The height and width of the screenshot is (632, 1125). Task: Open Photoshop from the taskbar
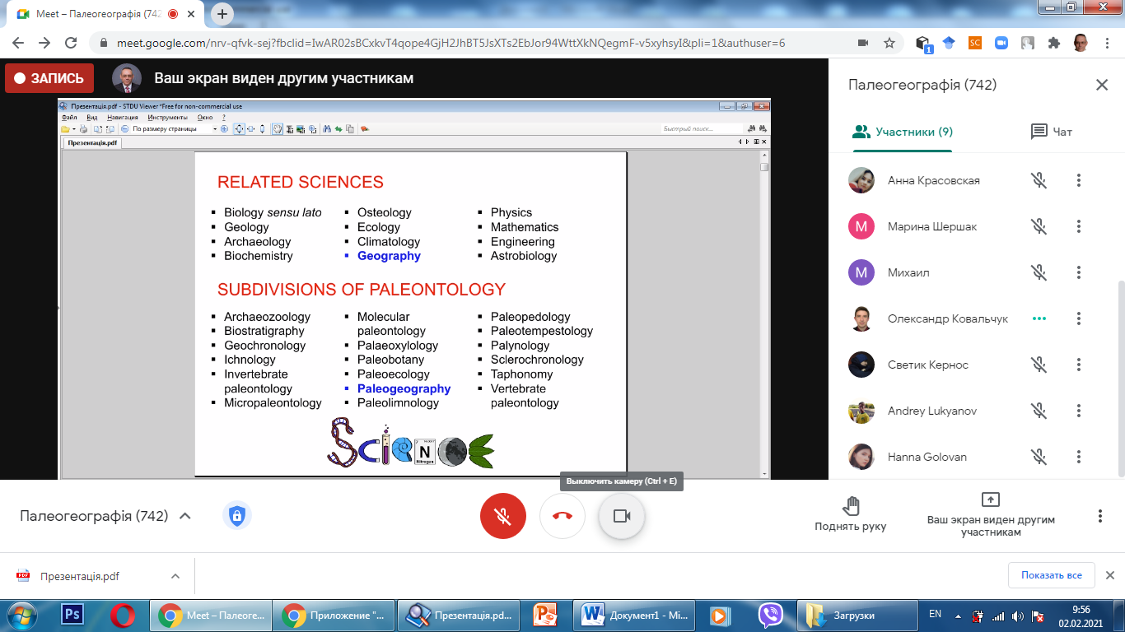click(73, 615)
